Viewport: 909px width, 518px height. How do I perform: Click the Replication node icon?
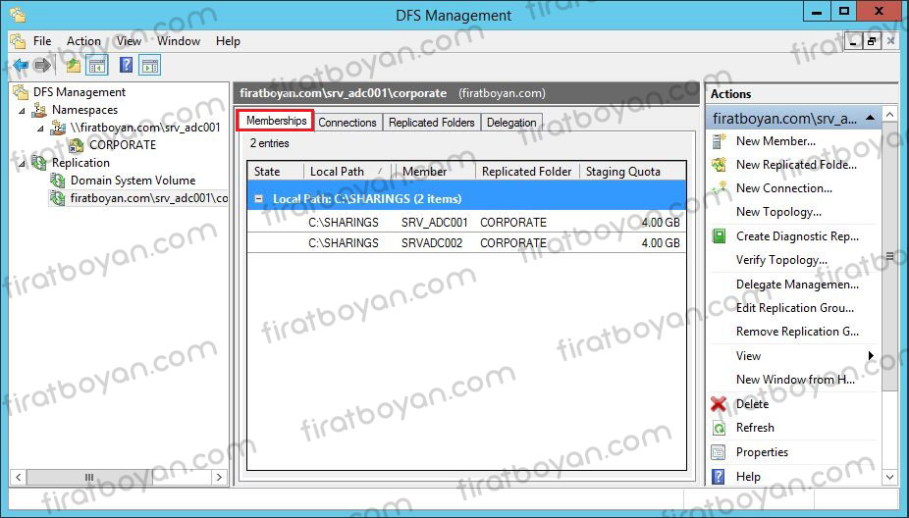tap(40, 163)
